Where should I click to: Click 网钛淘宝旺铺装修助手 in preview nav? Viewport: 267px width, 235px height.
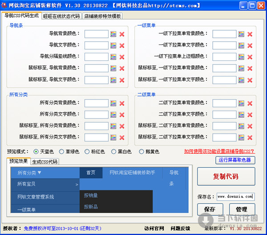tap(132, 172)
